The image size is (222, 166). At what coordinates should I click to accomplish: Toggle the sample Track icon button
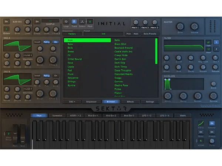coord(74,22)
